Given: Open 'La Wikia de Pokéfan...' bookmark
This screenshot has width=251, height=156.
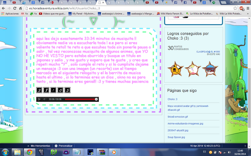Looking at the screenshot, I should 200,14.
